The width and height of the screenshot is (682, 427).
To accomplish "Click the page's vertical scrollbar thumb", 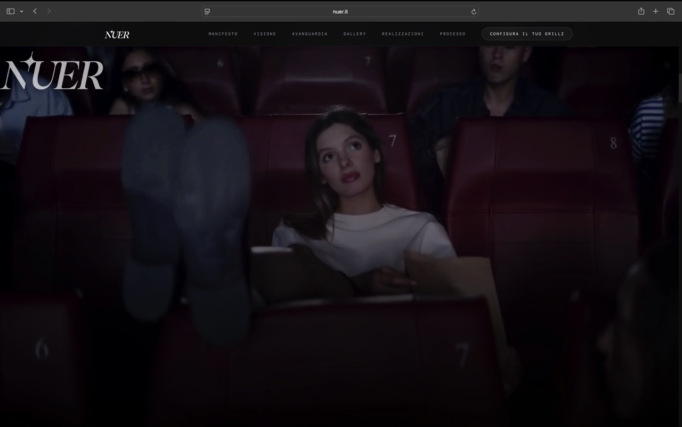I will click(680, 88).
